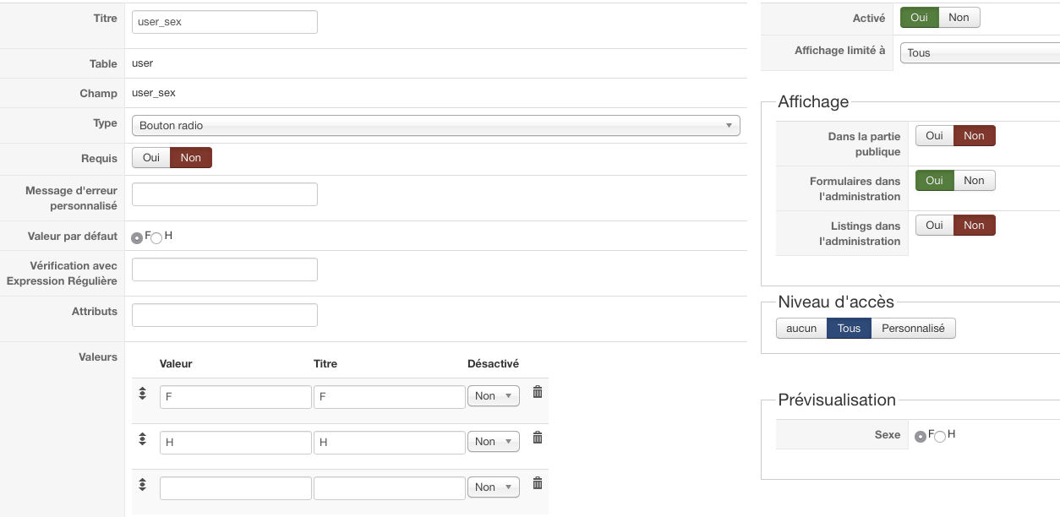Set Activé to Non
This screenshot has height=517, width=1060.
coord(959,18)
